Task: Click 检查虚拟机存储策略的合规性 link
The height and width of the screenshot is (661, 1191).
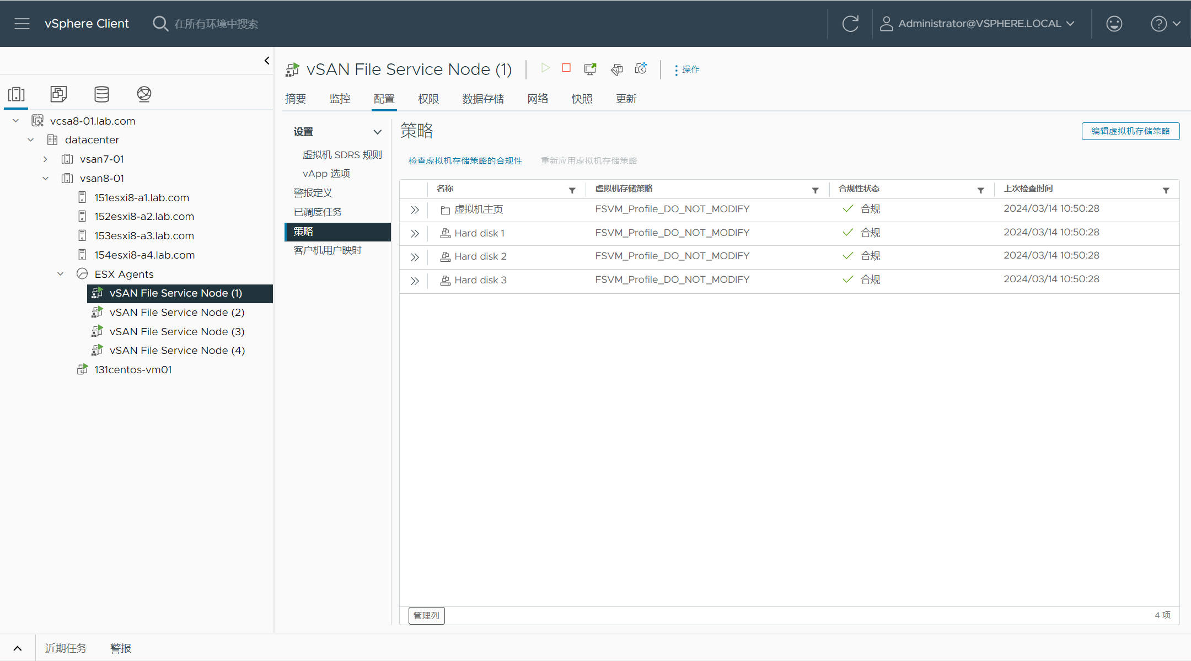Action: click(x=465, y=161)
